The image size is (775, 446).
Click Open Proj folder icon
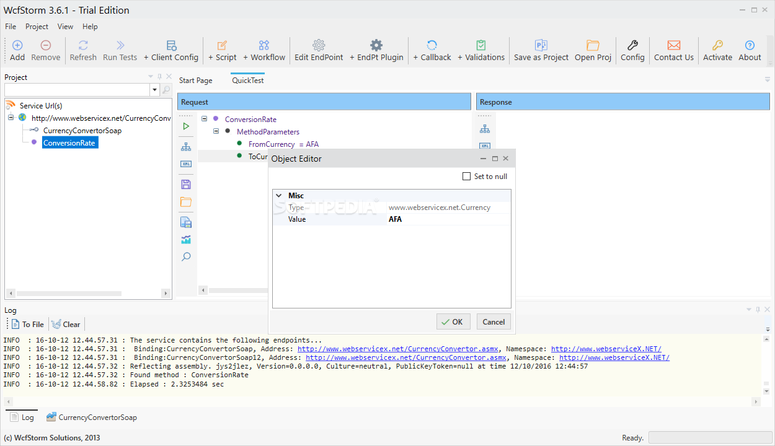coord(593,45)
